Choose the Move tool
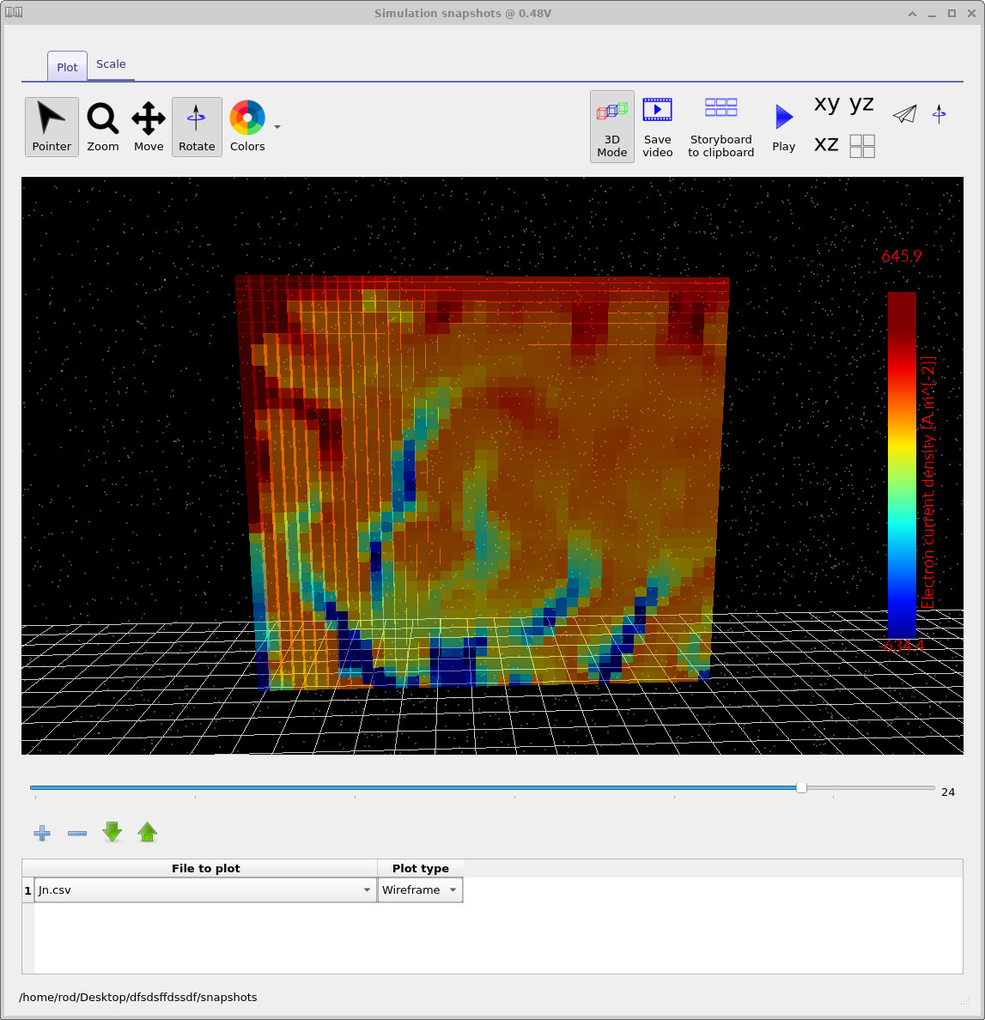985x1020 pixels. click(148, 126)
